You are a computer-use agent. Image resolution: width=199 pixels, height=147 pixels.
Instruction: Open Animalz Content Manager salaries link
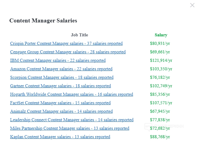click(61, 112)
